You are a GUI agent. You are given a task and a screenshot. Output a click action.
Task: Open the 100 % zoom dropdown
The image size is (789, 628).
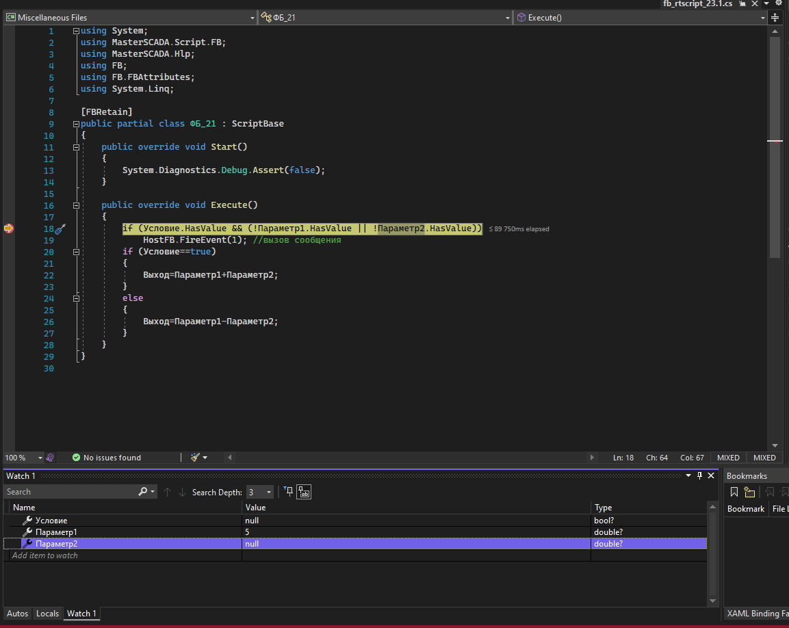click(40, 458)
